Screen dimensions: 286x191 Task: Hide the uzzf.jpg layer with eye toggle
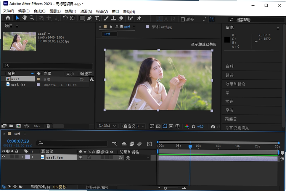4,157
